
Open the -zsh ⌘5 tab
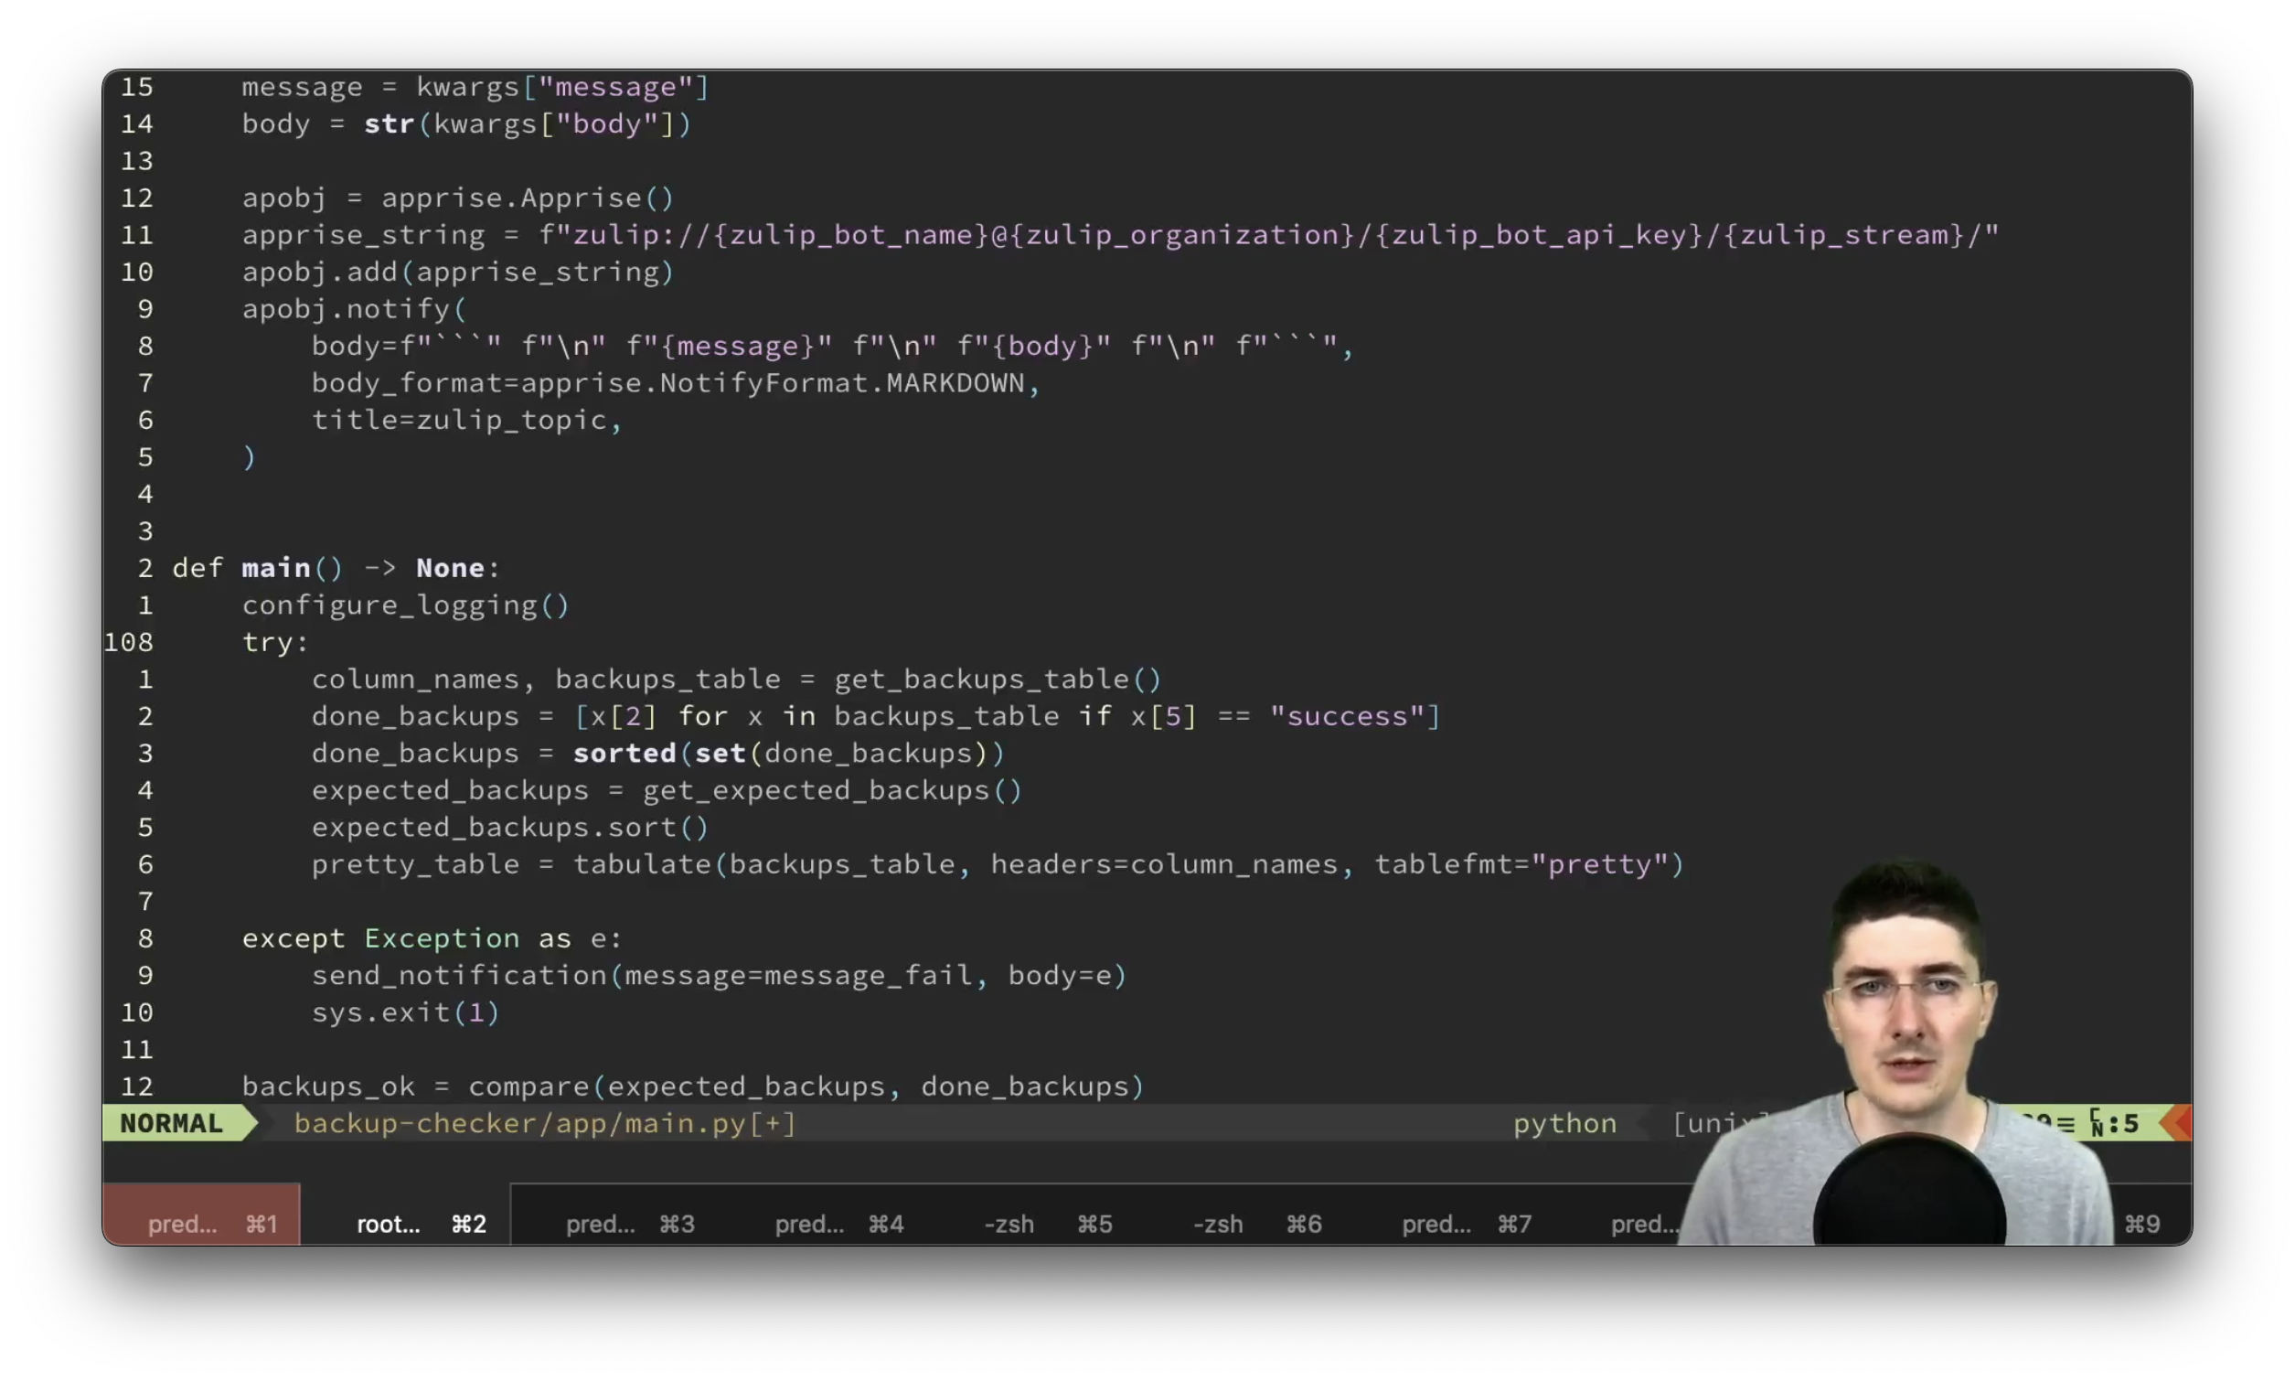pyautogui.click(x=1049, y=1223)
